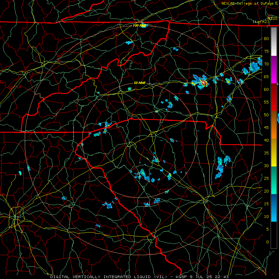Click the 0 value on the scale

pyautogui.click(x=268, y=242)
